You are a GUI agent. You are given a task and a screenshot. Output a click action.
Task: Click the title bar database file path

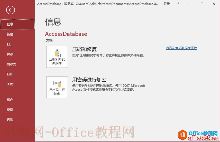coord(117,4)
